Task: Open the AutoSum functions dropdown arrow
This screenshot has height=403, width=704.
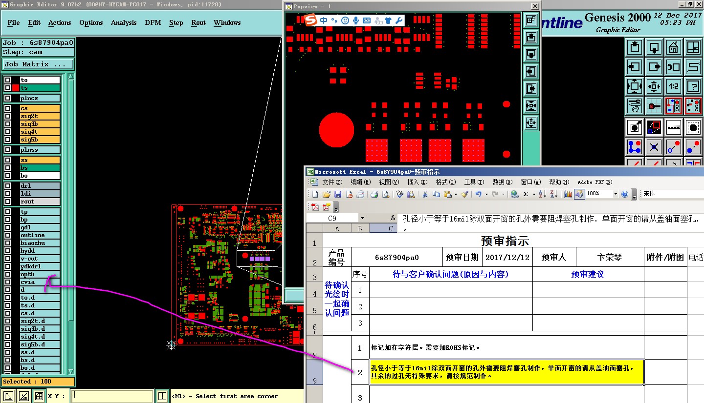Action: [533, 194]
